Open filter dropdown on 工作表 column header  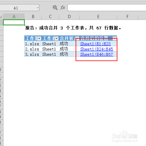pyautogui.click(x=57, y=39)
